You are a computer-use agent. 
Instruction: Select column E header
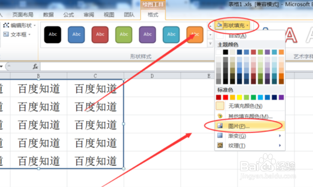click(209, 76)
